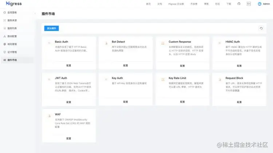This screenshot has height=153, width=273.
Task: Click the Basic Auth card title
Action: tap(62, 42)
